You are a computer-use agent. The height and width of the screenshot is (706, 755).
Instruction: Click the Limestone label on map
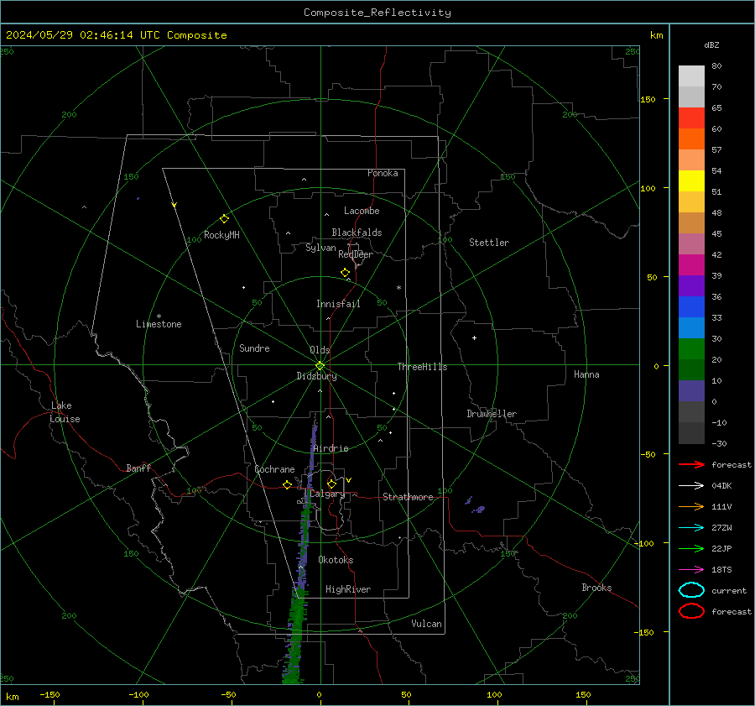click(x=159, y=324)
